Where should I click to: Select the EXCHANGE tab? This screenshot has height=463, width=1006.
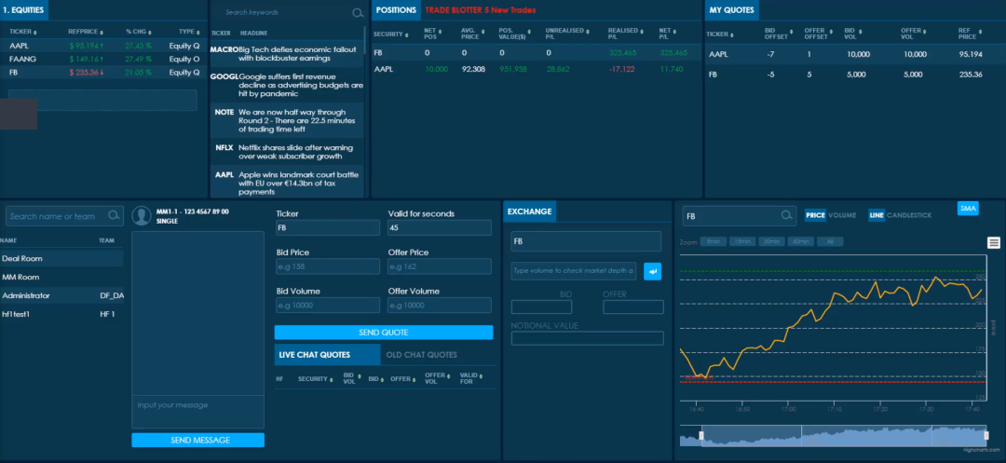click(529, 211)
